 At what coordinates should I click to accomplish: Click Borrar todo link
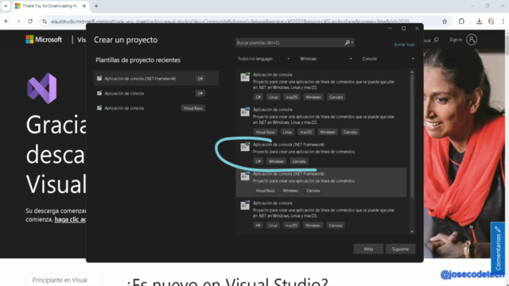(404, 44)
